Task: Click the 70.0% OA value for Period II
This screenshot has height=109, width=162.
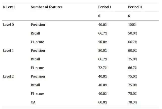Action: point(133,102)
